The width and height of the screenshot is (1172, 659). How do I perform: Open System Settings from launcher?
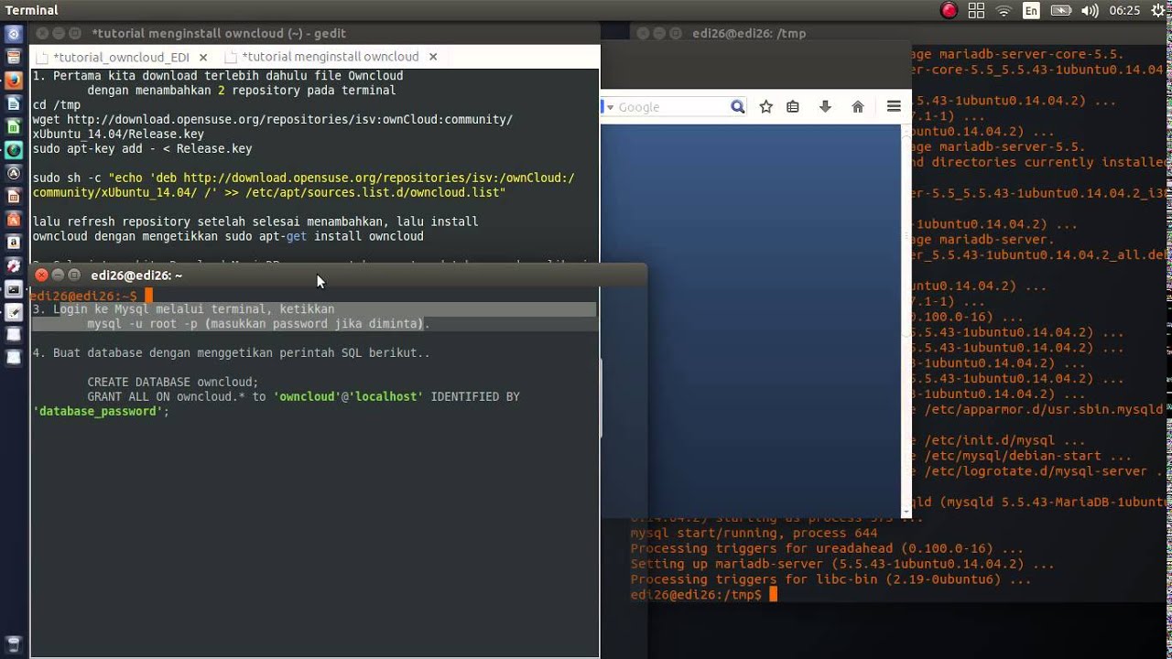(x=13, y=265)
